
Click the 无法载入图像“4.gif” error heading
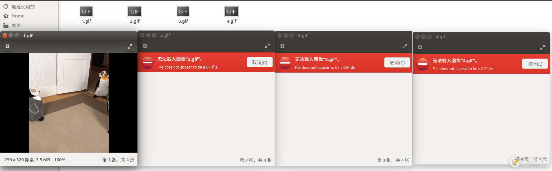click(x=455, y=61)
